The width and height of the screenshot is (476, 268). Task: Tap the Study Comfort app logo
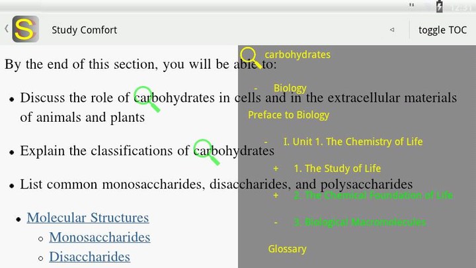pos(25,29)
